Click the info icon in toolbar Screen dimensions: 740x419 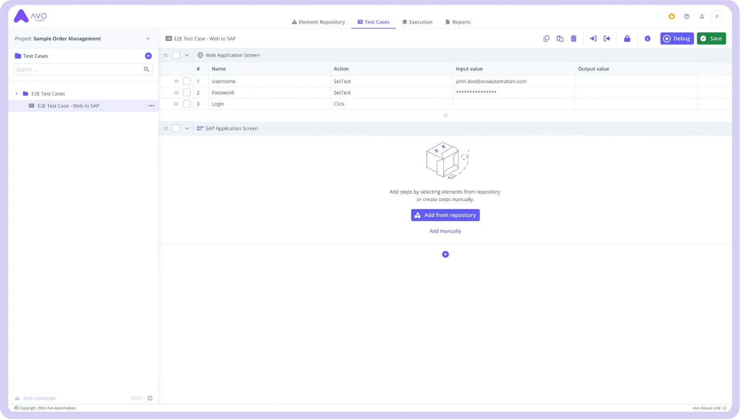click(x=647, y=39)
